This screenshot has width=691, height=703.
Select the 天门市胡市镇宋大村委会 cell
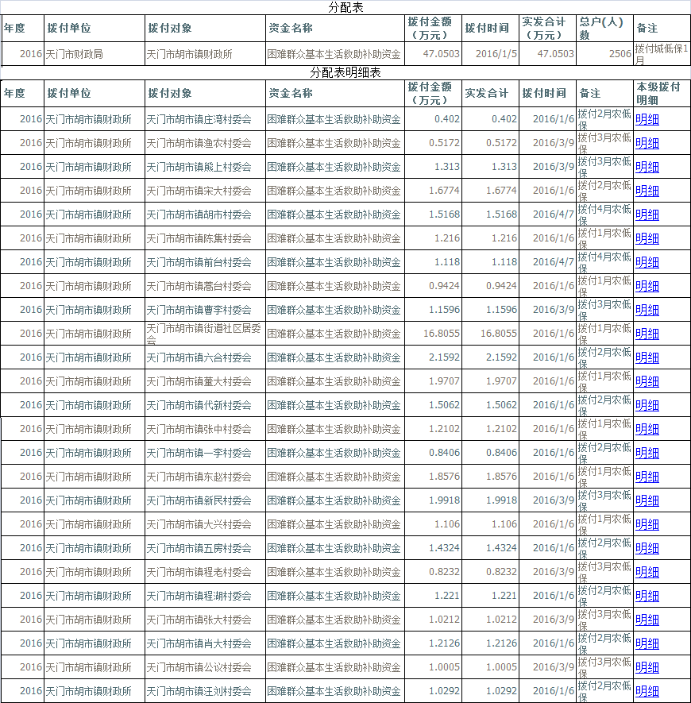[x=206, y=191]
